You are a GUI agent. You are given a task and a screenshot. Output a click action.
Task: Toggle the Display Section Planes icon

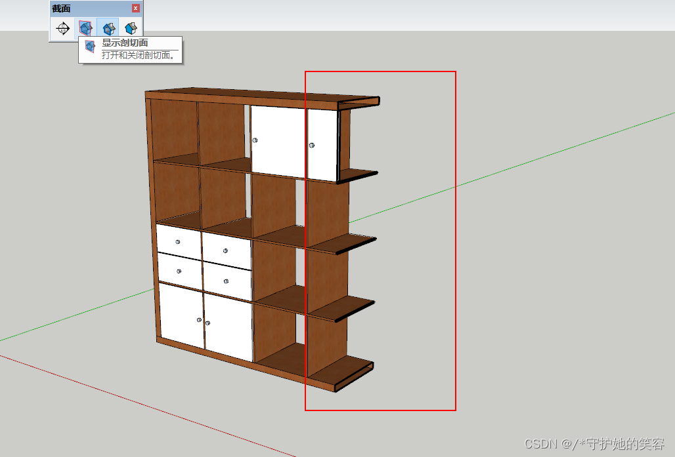click(x=85, y=29)
